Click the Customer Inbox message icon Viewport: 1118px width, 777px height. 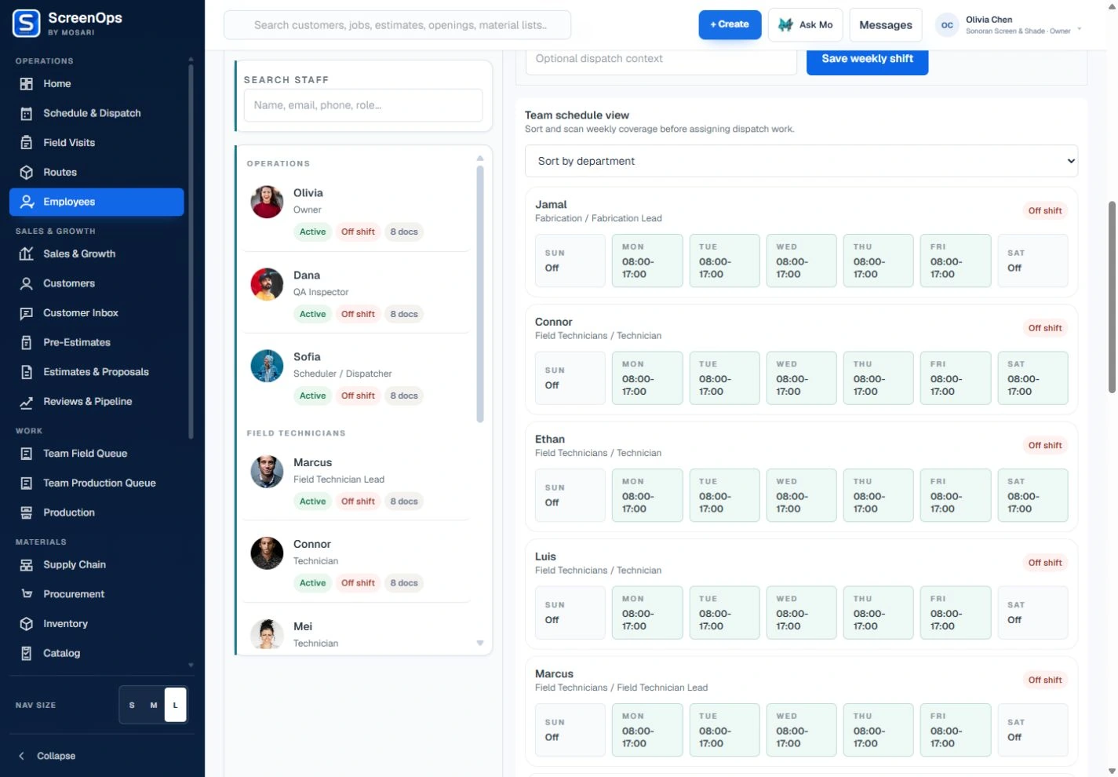pos(27,313)
